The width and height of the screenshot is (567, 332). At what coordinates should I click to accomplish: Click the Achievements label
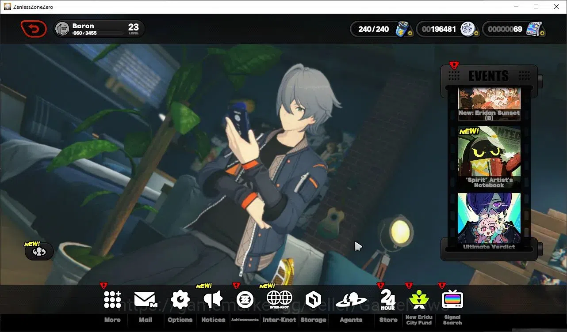point(245,320)
